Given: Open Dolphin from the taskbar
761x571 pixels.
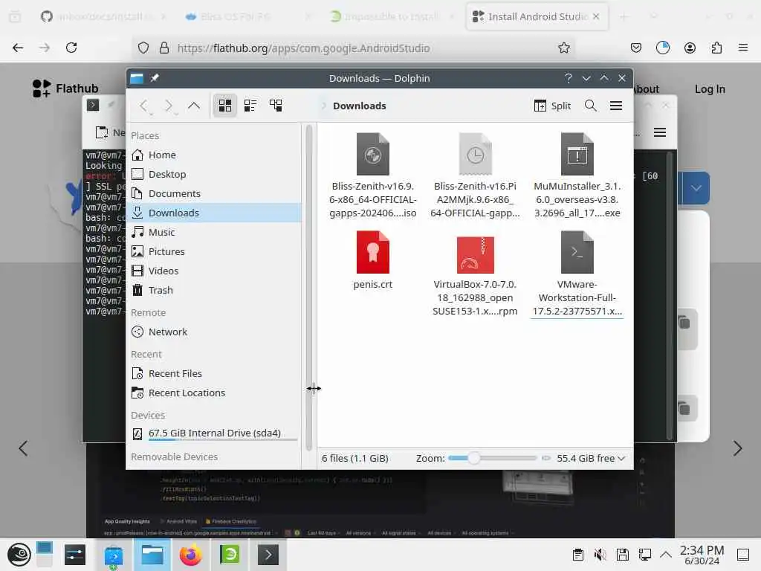Looking at the screenshot, I should pos(152,555).
